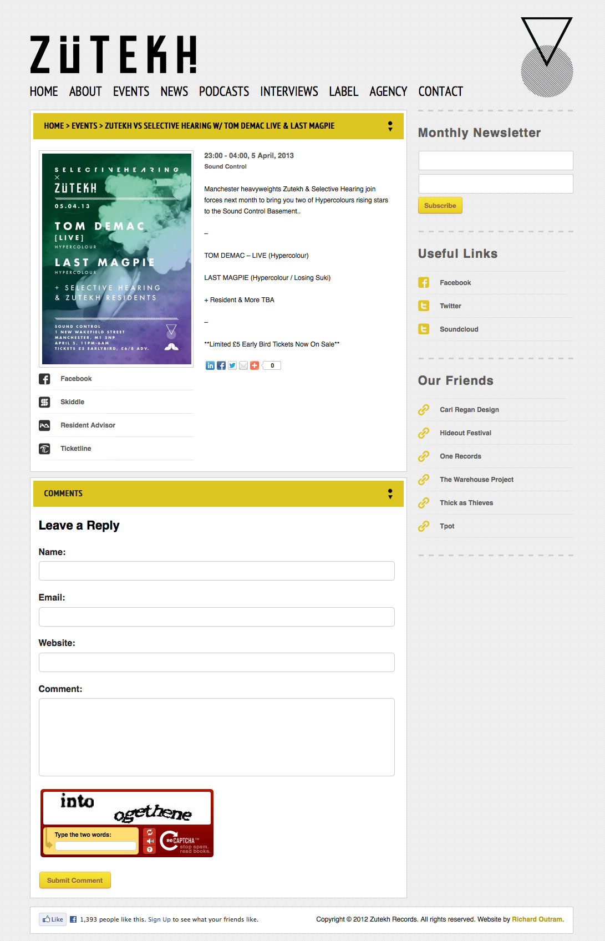605x941 pixels.
Task: Click the Website input field
Action: (217, 662)
